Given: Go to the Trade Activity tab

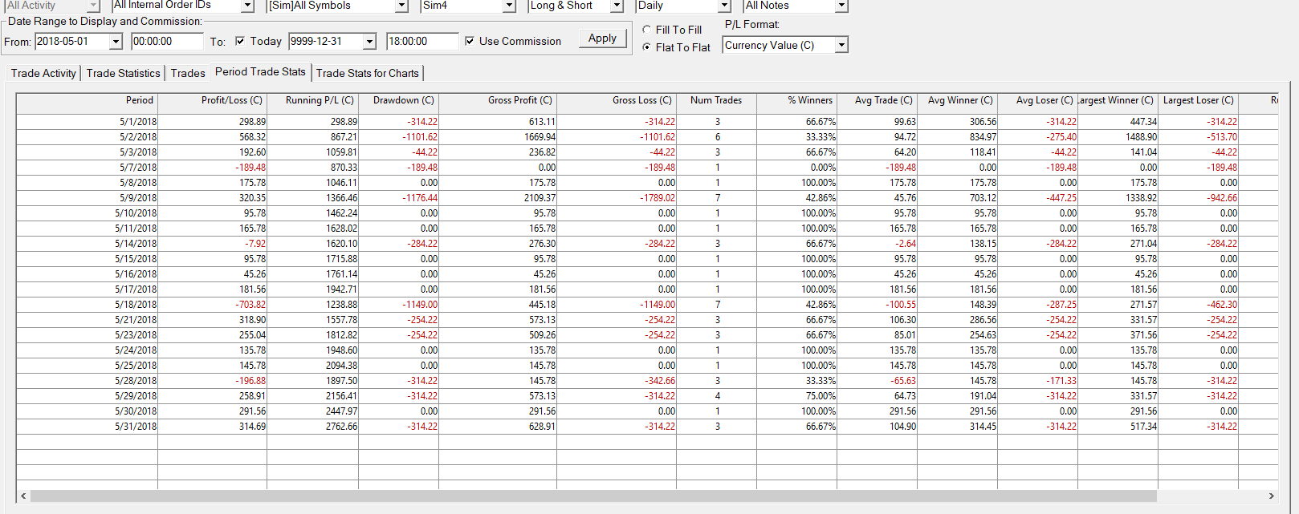Looking at the screenshot, I should (x=43, y=73).
